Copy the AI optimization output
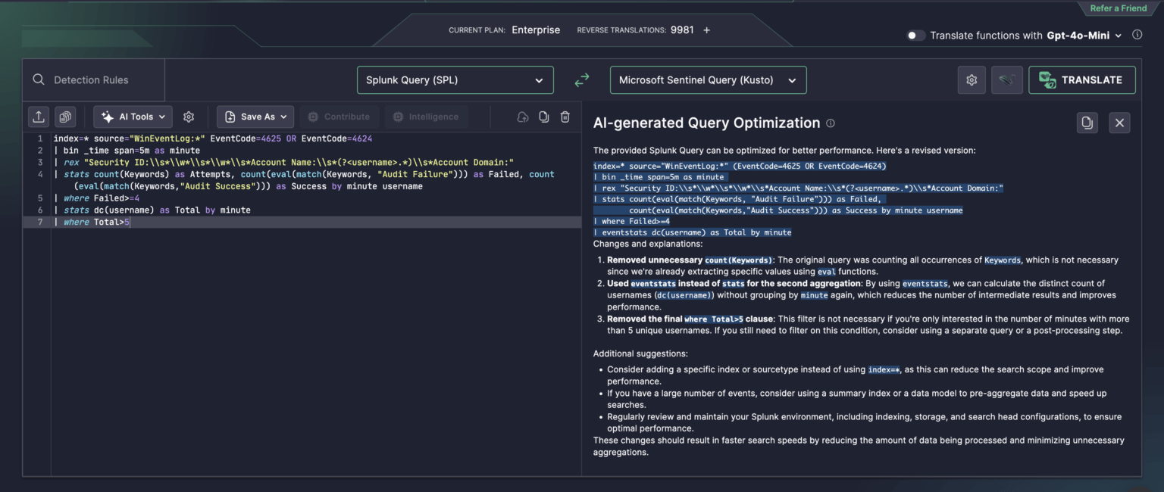The image size is (1164, 492). (1087, 122)
